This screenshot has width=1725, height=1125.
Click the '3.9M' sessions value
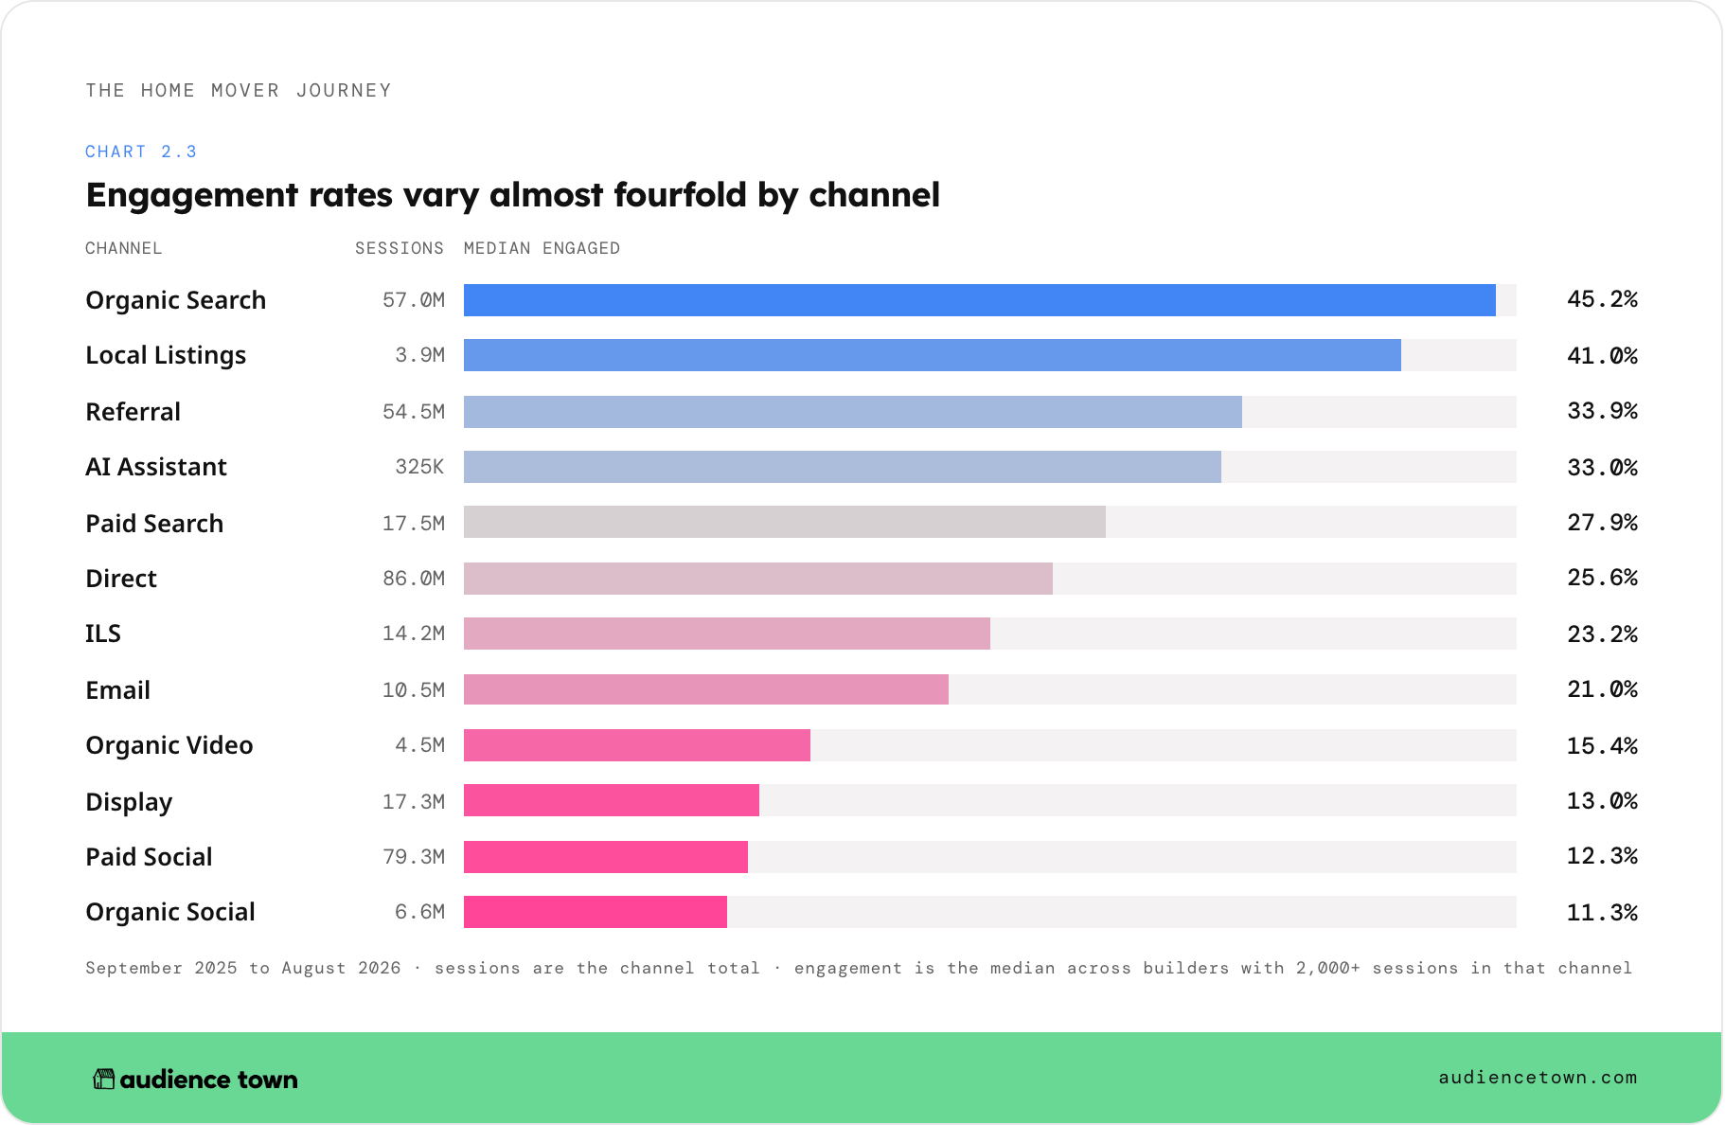click(419, 355)
